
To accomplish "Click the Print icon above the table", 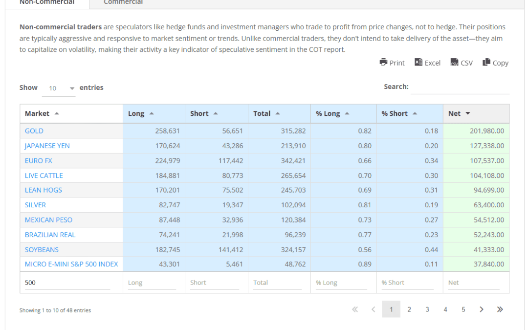I will 392,63.
